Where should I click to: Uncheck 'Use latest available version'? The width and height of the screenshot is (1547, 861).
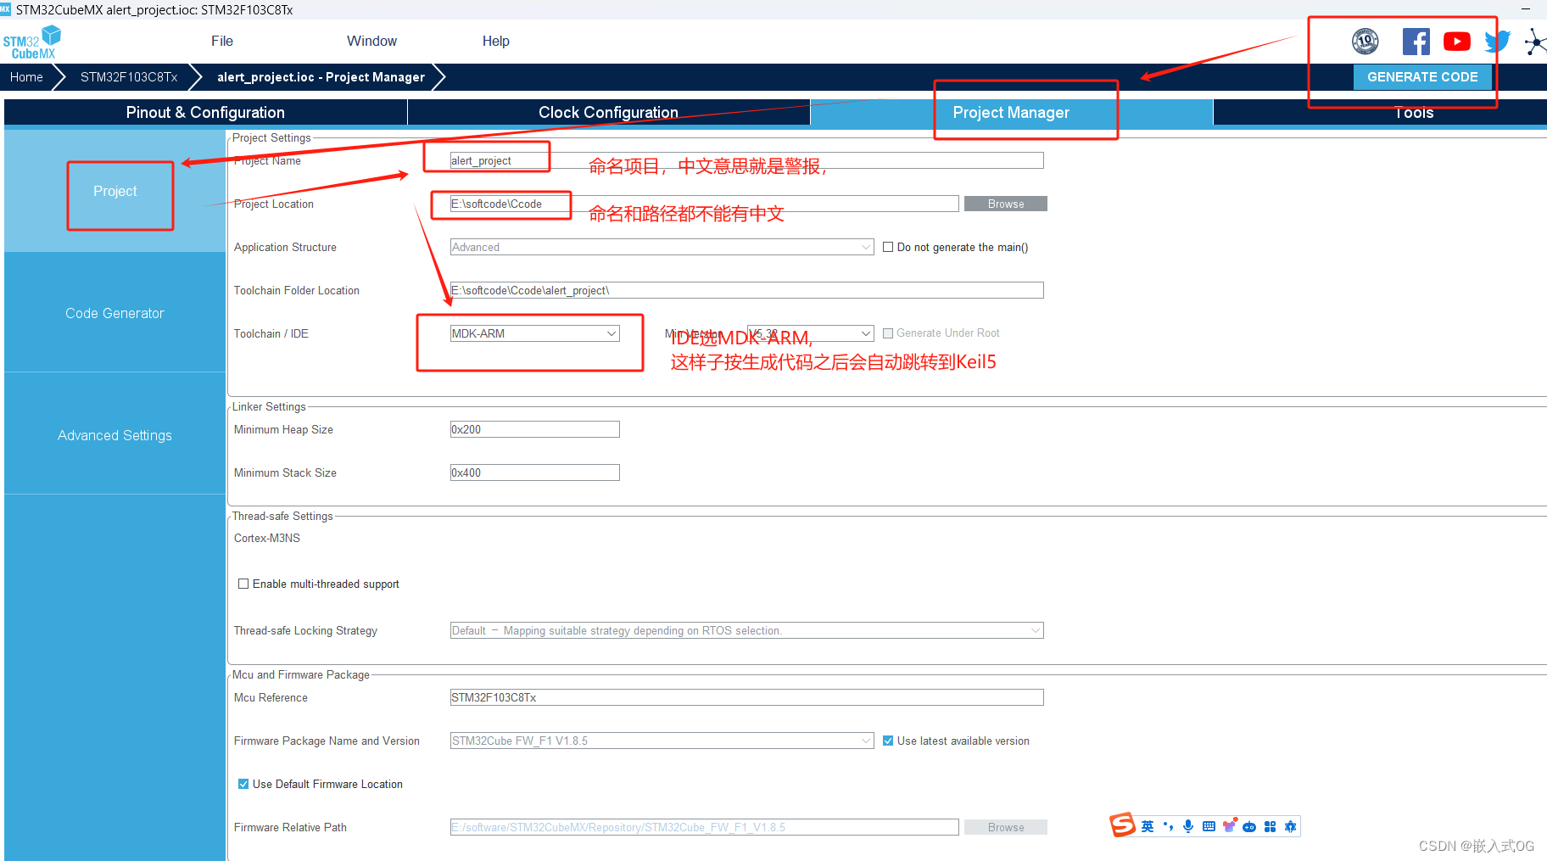point(888,741)
